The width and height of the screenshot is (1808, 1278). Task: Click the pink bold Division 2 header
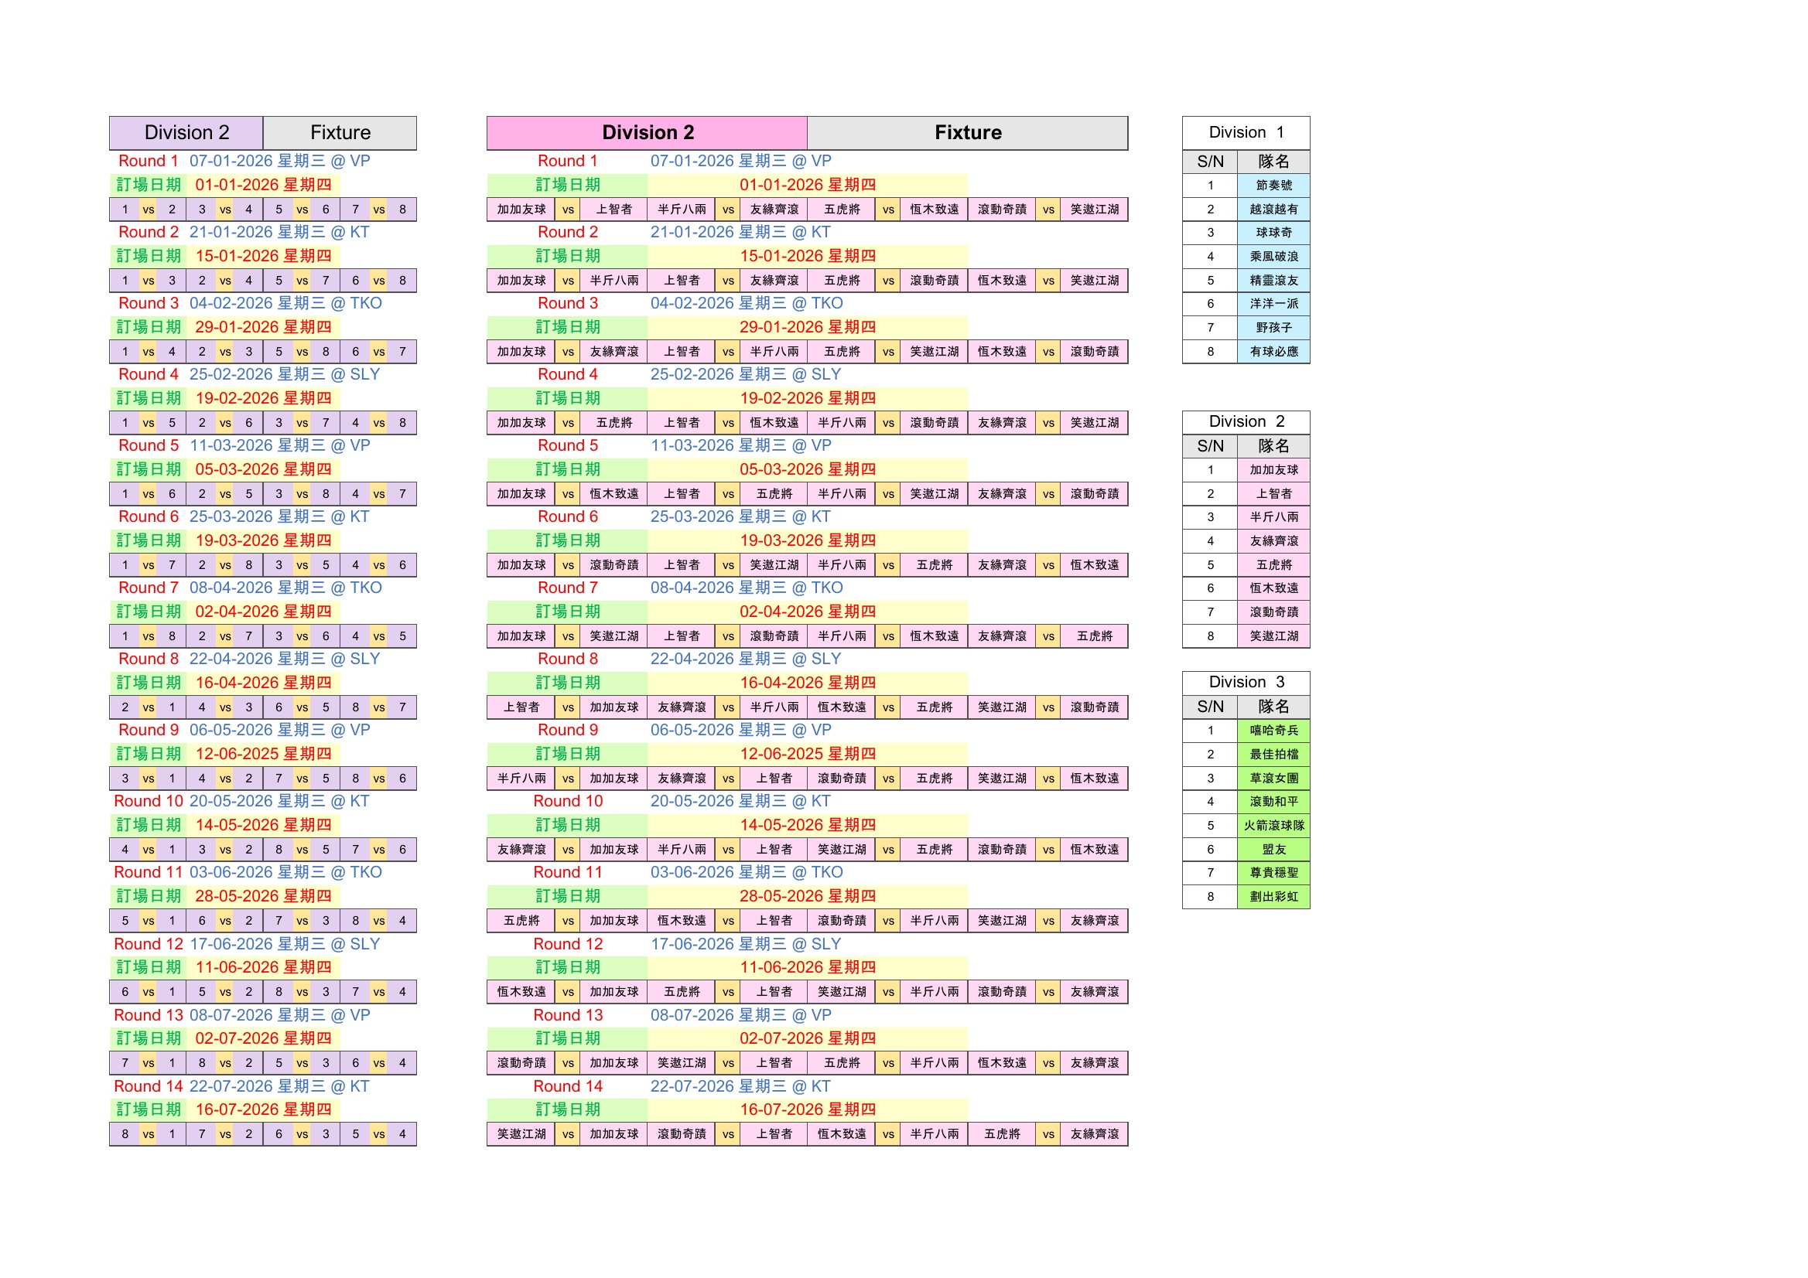click(x=647, y=133)
